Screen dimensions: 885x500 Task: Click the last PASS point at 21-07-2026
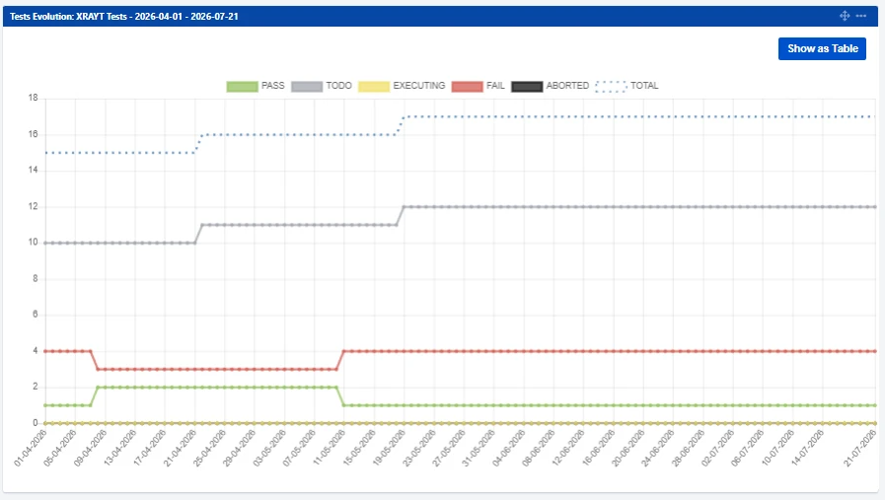[x=875, y=405]
